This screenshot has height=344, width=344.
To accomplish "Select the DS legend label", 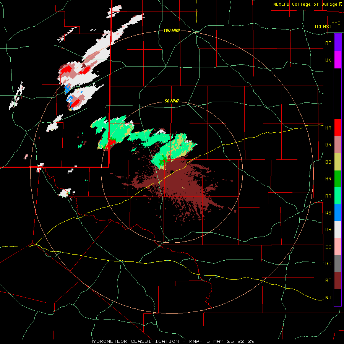I will (x=328, y=230).
